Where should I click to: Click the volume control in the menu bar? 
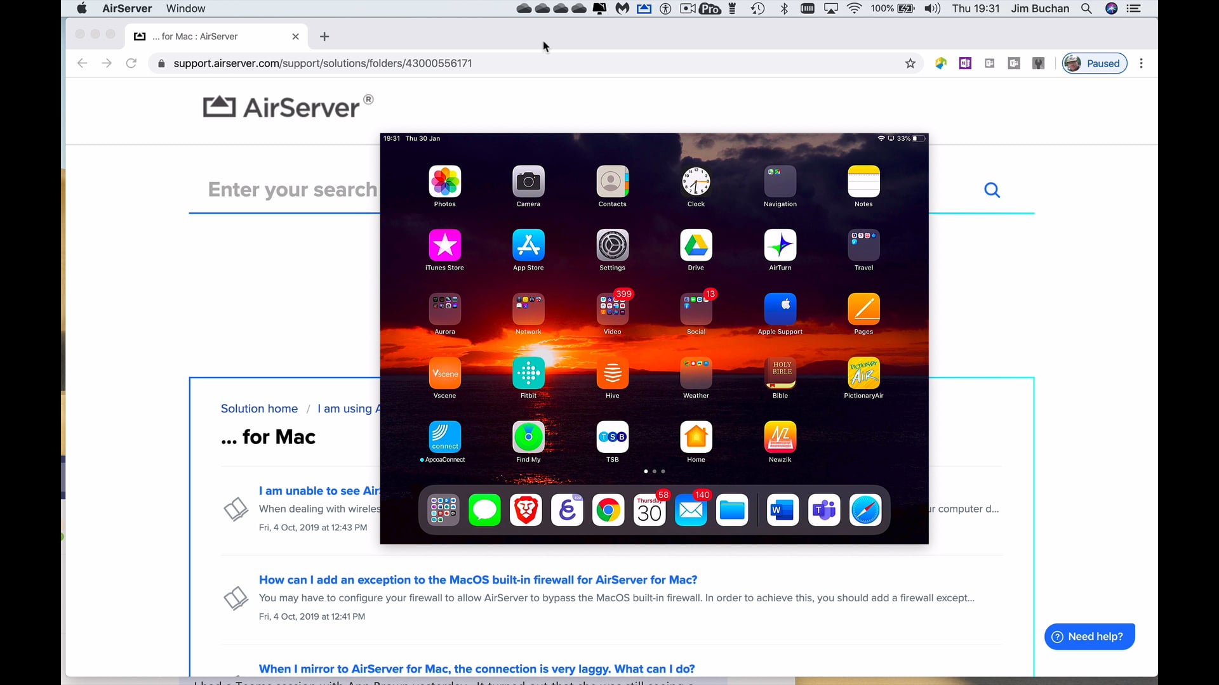point(932,8)
